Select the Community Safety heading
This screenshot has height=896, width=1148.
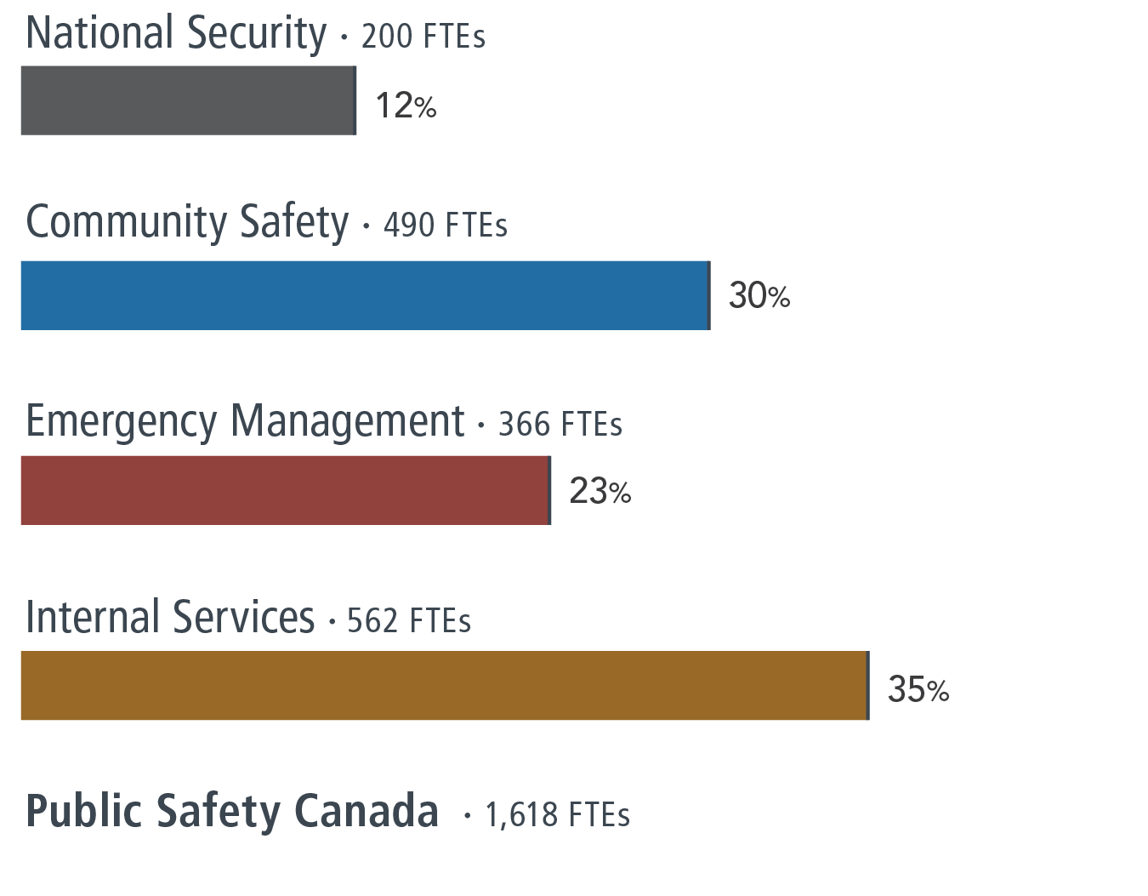click(x=187, y=222)
